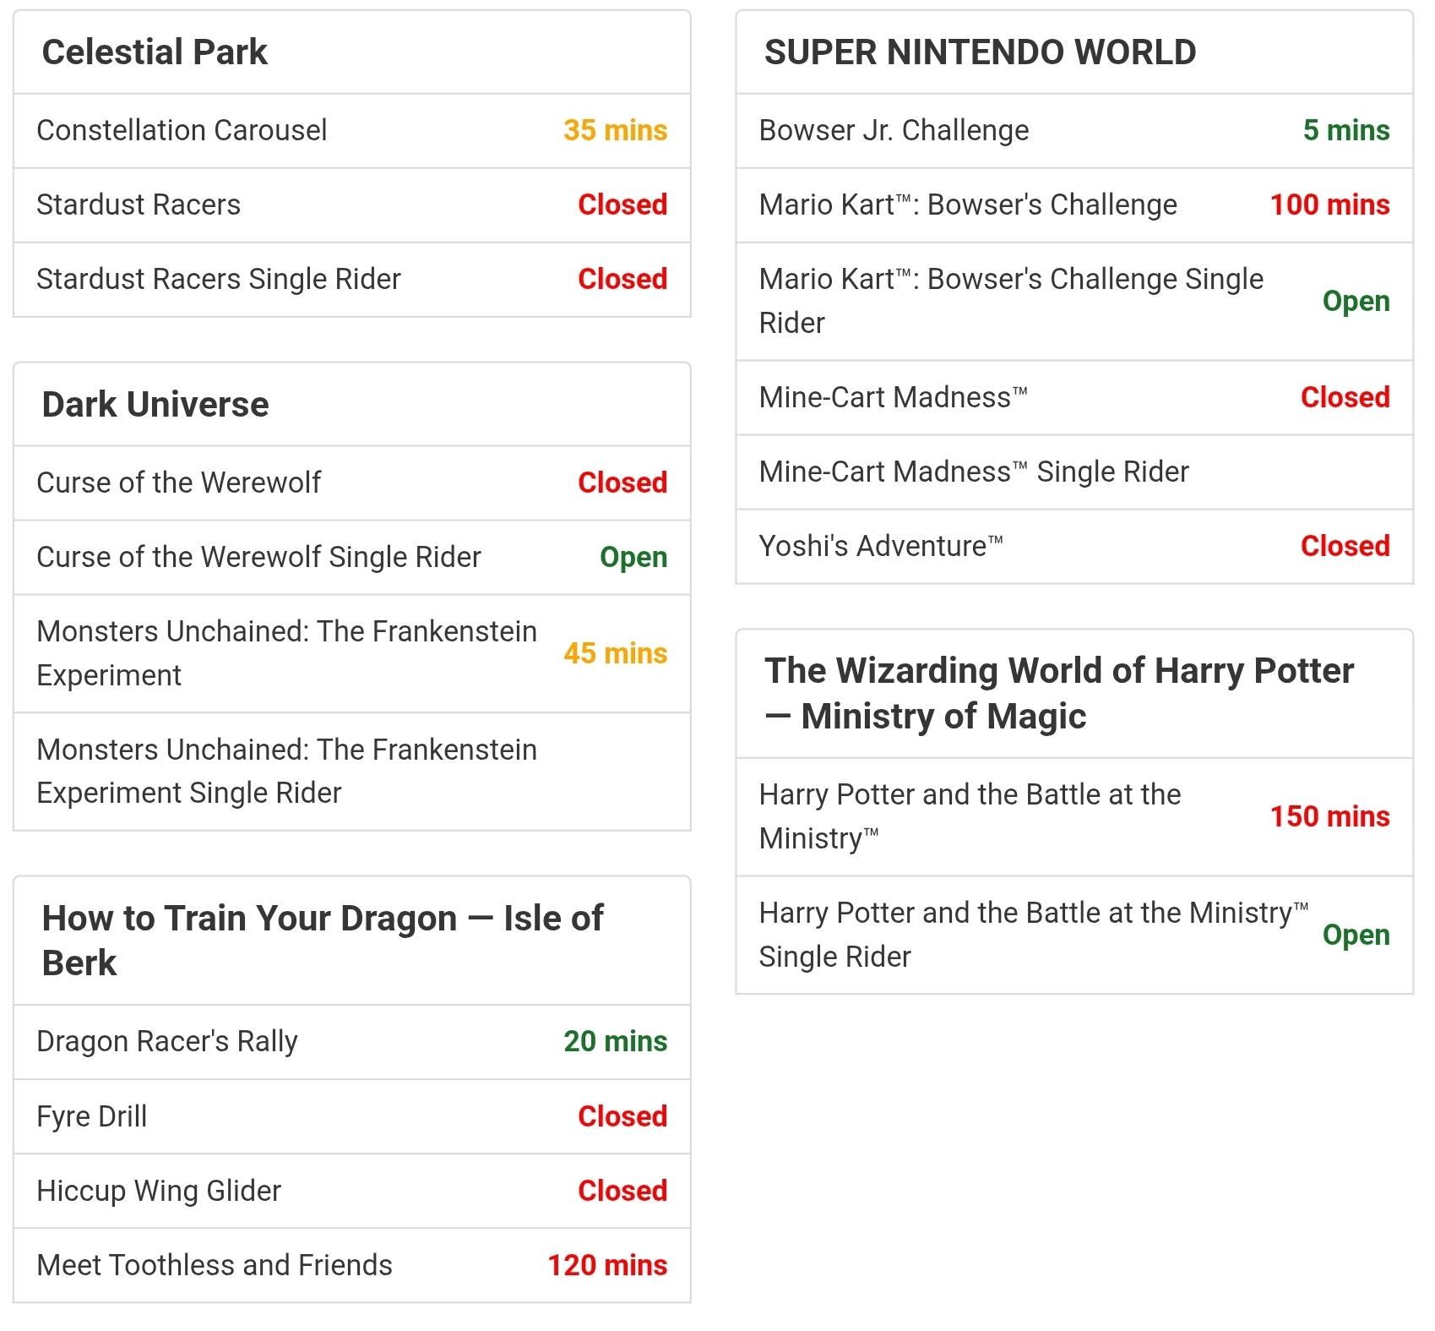The height and width of the screenshot is (1331, 1435).
Task: Click the 100 mins Mario Kart wait time
Action: point(1329,205)
